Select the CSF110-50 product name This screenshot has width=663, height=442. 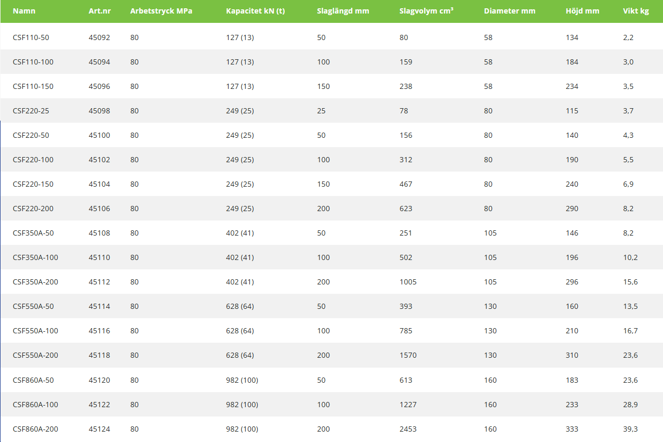[x=31, y=37]
